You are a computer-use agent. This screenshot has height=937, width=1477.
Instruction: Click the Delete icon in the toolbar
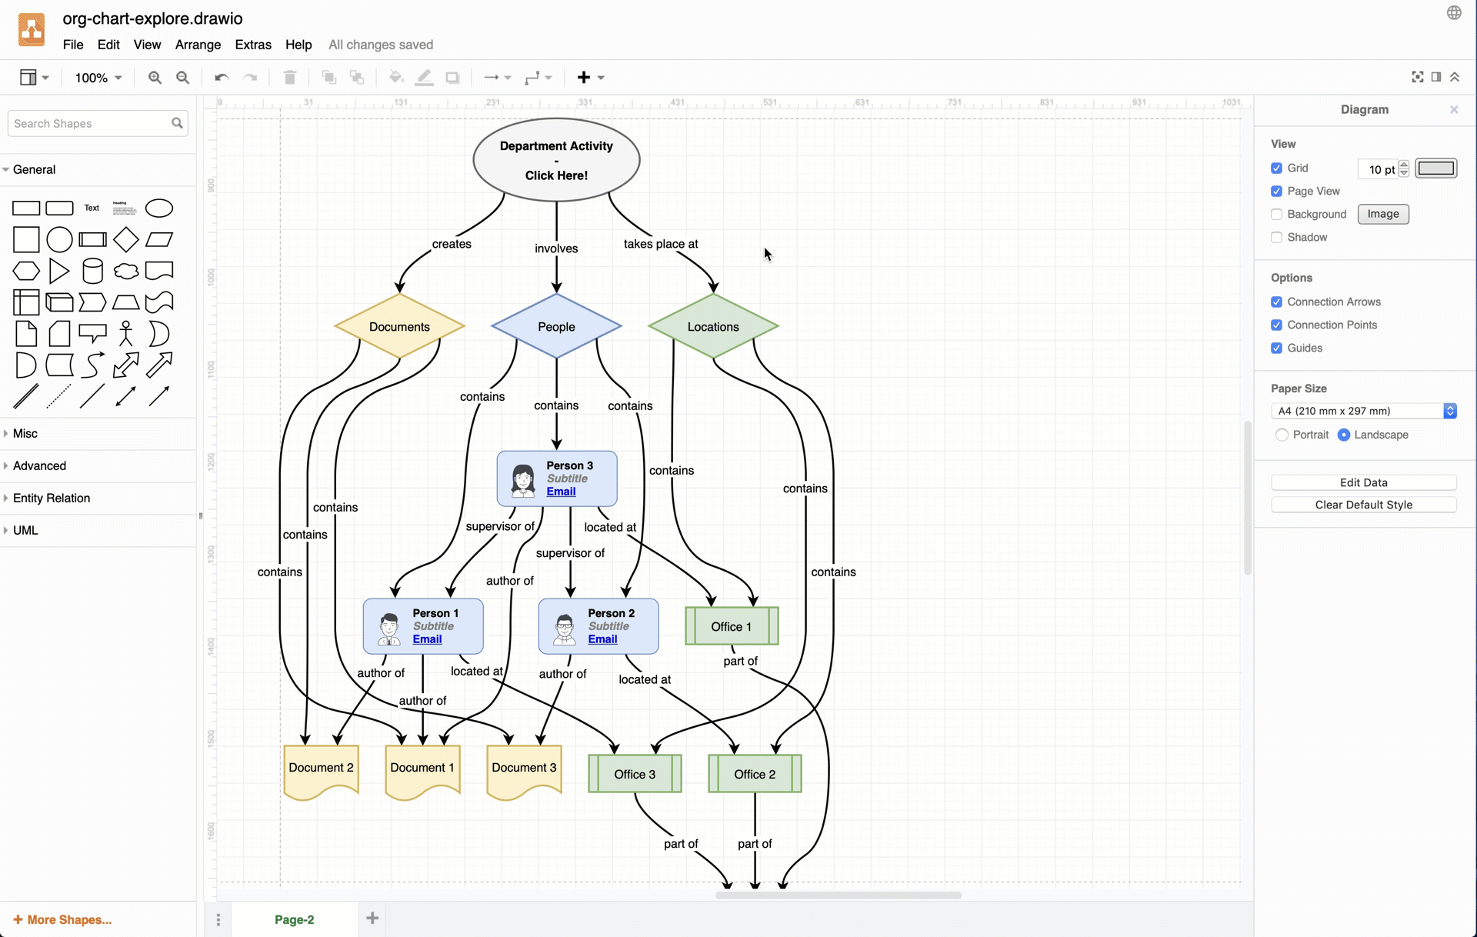pyautogui.click(x=290, y=77)
